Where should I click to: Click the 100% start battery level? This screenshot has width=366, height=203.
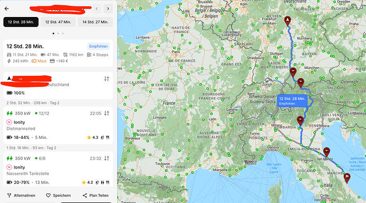click(x=16, y=93)
